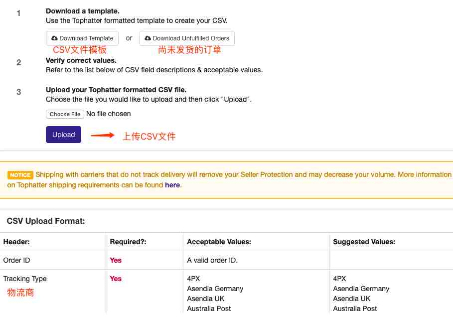This screenshot has width=453, height=317.
Task: Open the 'here' shipping requirements link
Action: 172,185
